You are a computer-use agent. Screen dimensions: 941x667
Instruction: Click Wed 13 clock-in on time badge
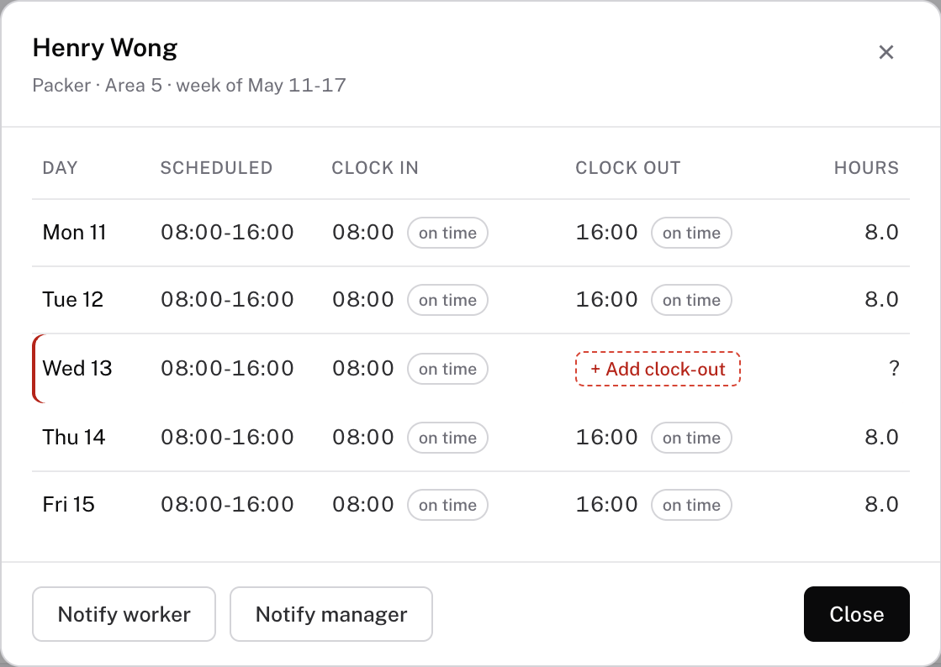coord(447,369)
